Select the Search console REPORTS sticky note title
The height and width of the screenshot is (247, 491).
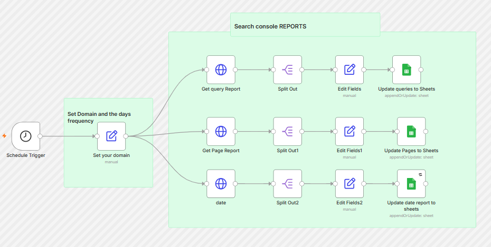coord(270,26)
